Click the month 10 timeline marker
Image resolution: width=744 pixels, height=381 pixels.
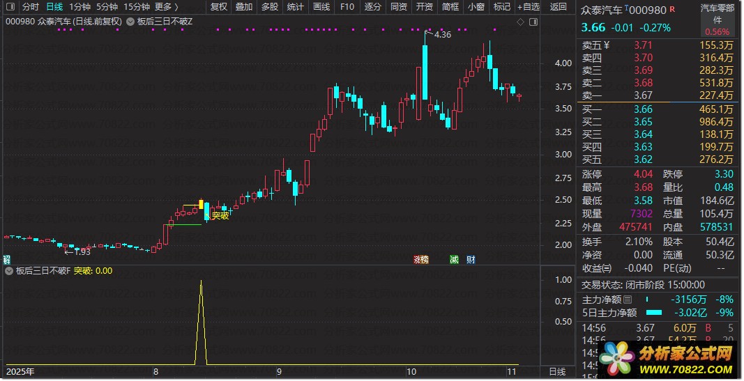(x=411, y=372)
